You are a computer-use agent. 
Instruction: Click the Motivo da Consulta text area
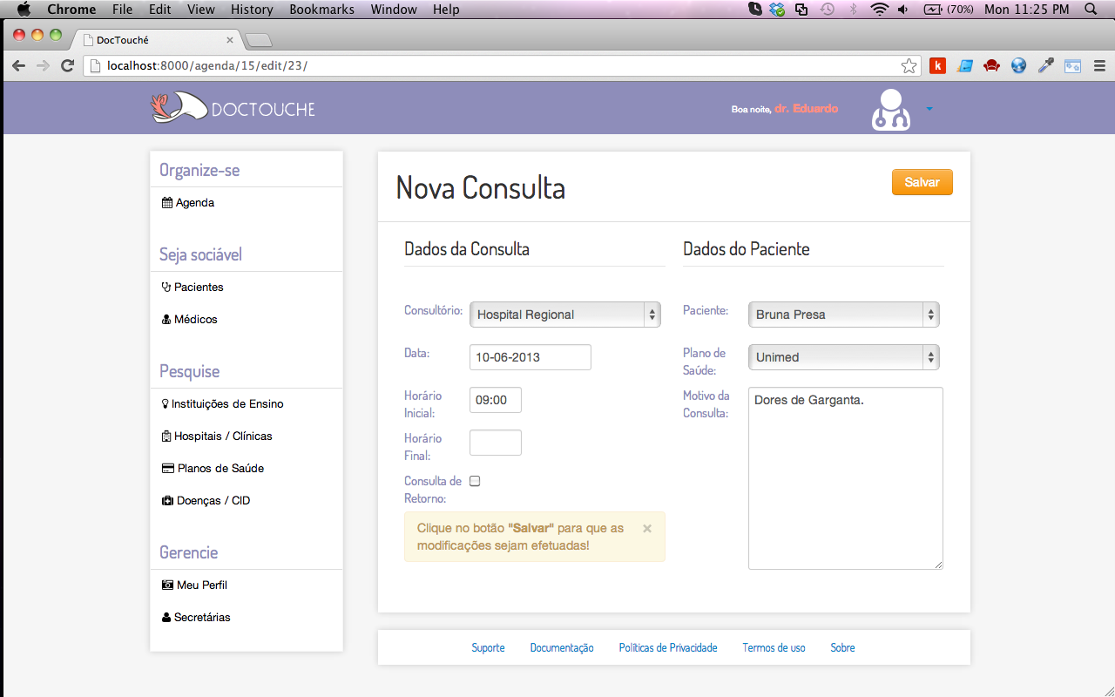[x=846, y=478]
